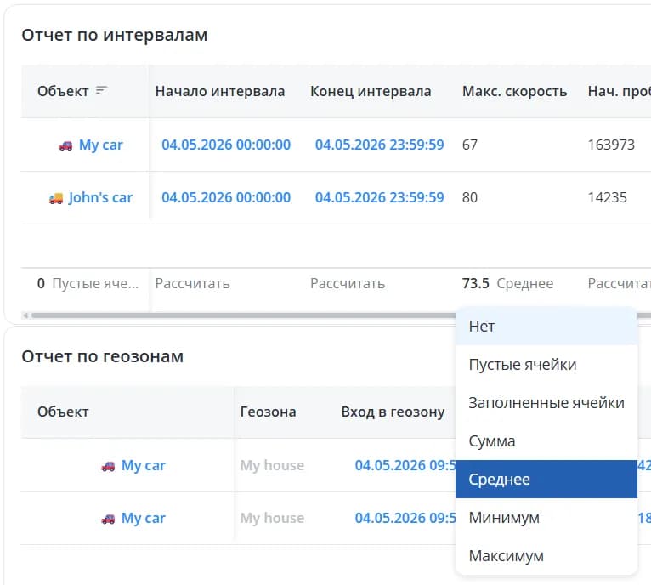Viewport: 651px width, 585px height.
Task: Open Рассчитать under Начало интервала column
Action: [x=192, y=283]
